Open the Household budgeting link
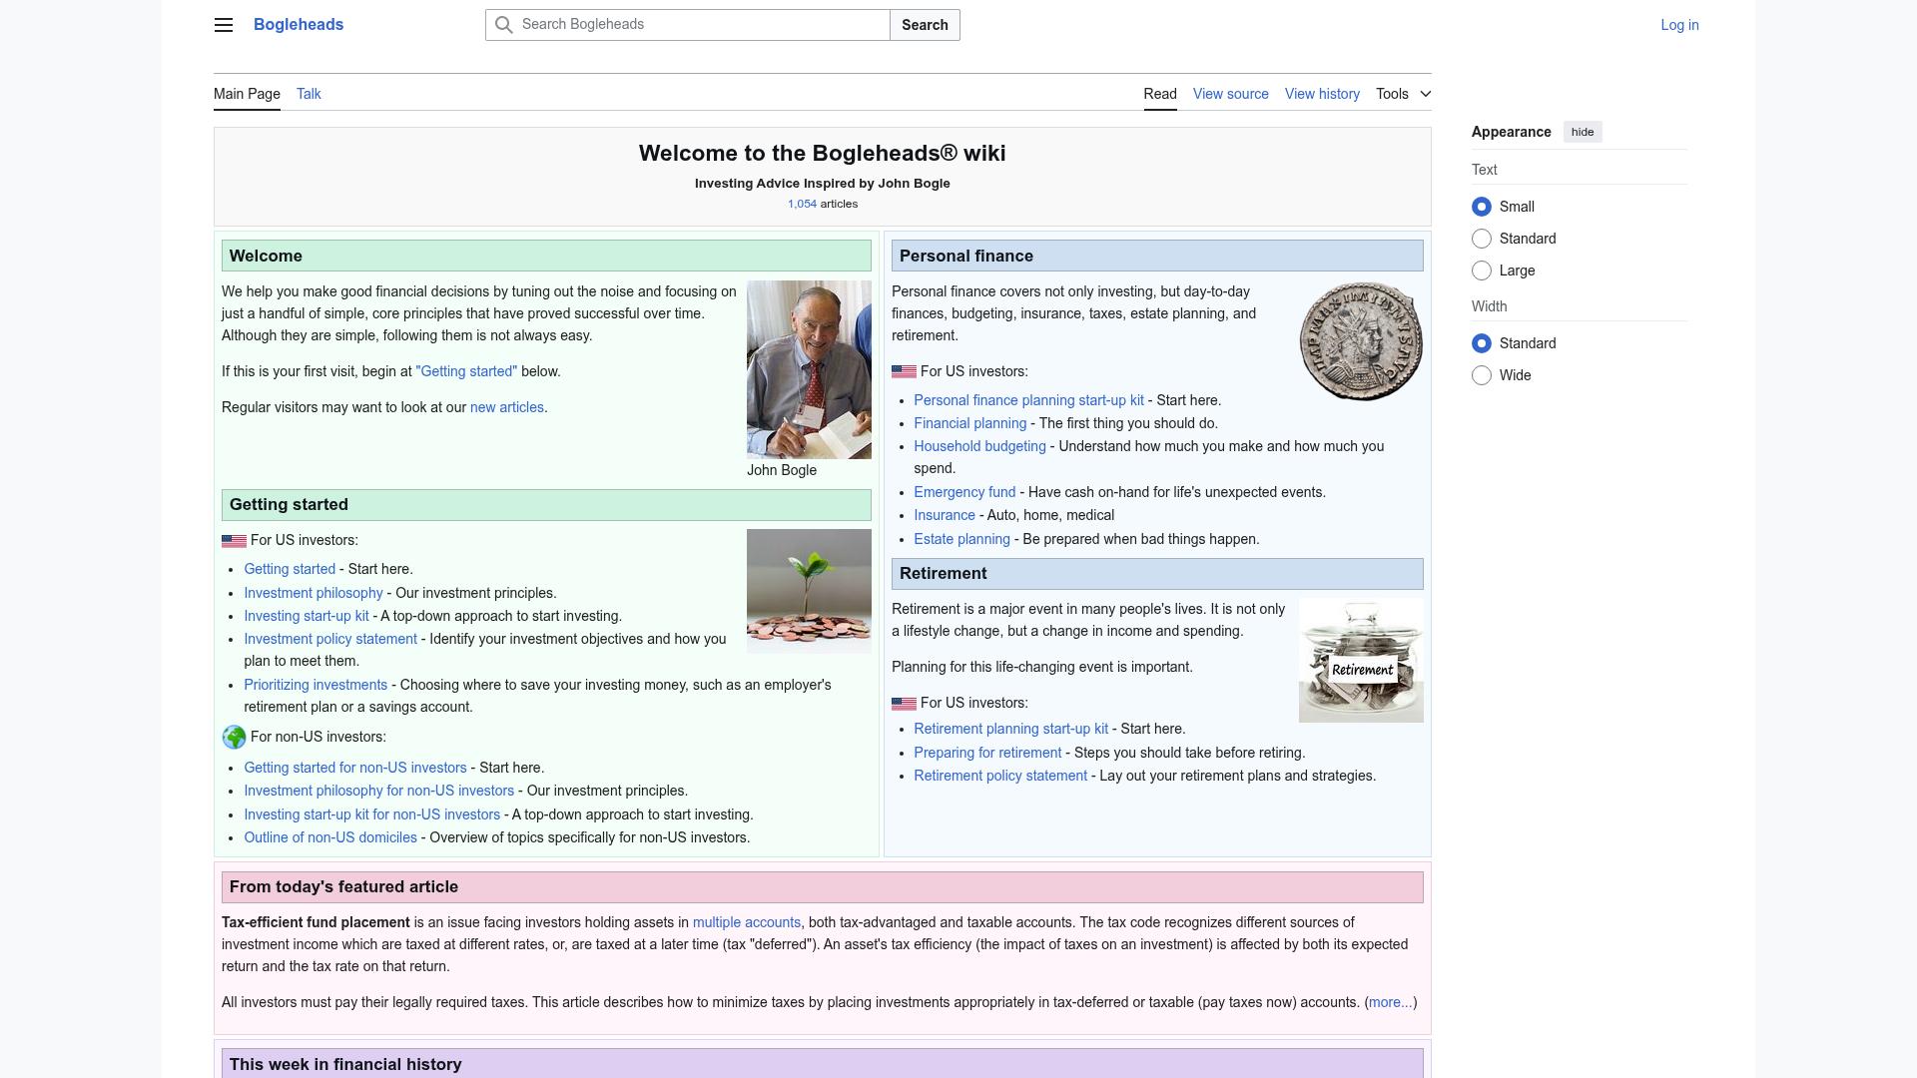Screen dimensions: 1917x1078 point(979,446)
